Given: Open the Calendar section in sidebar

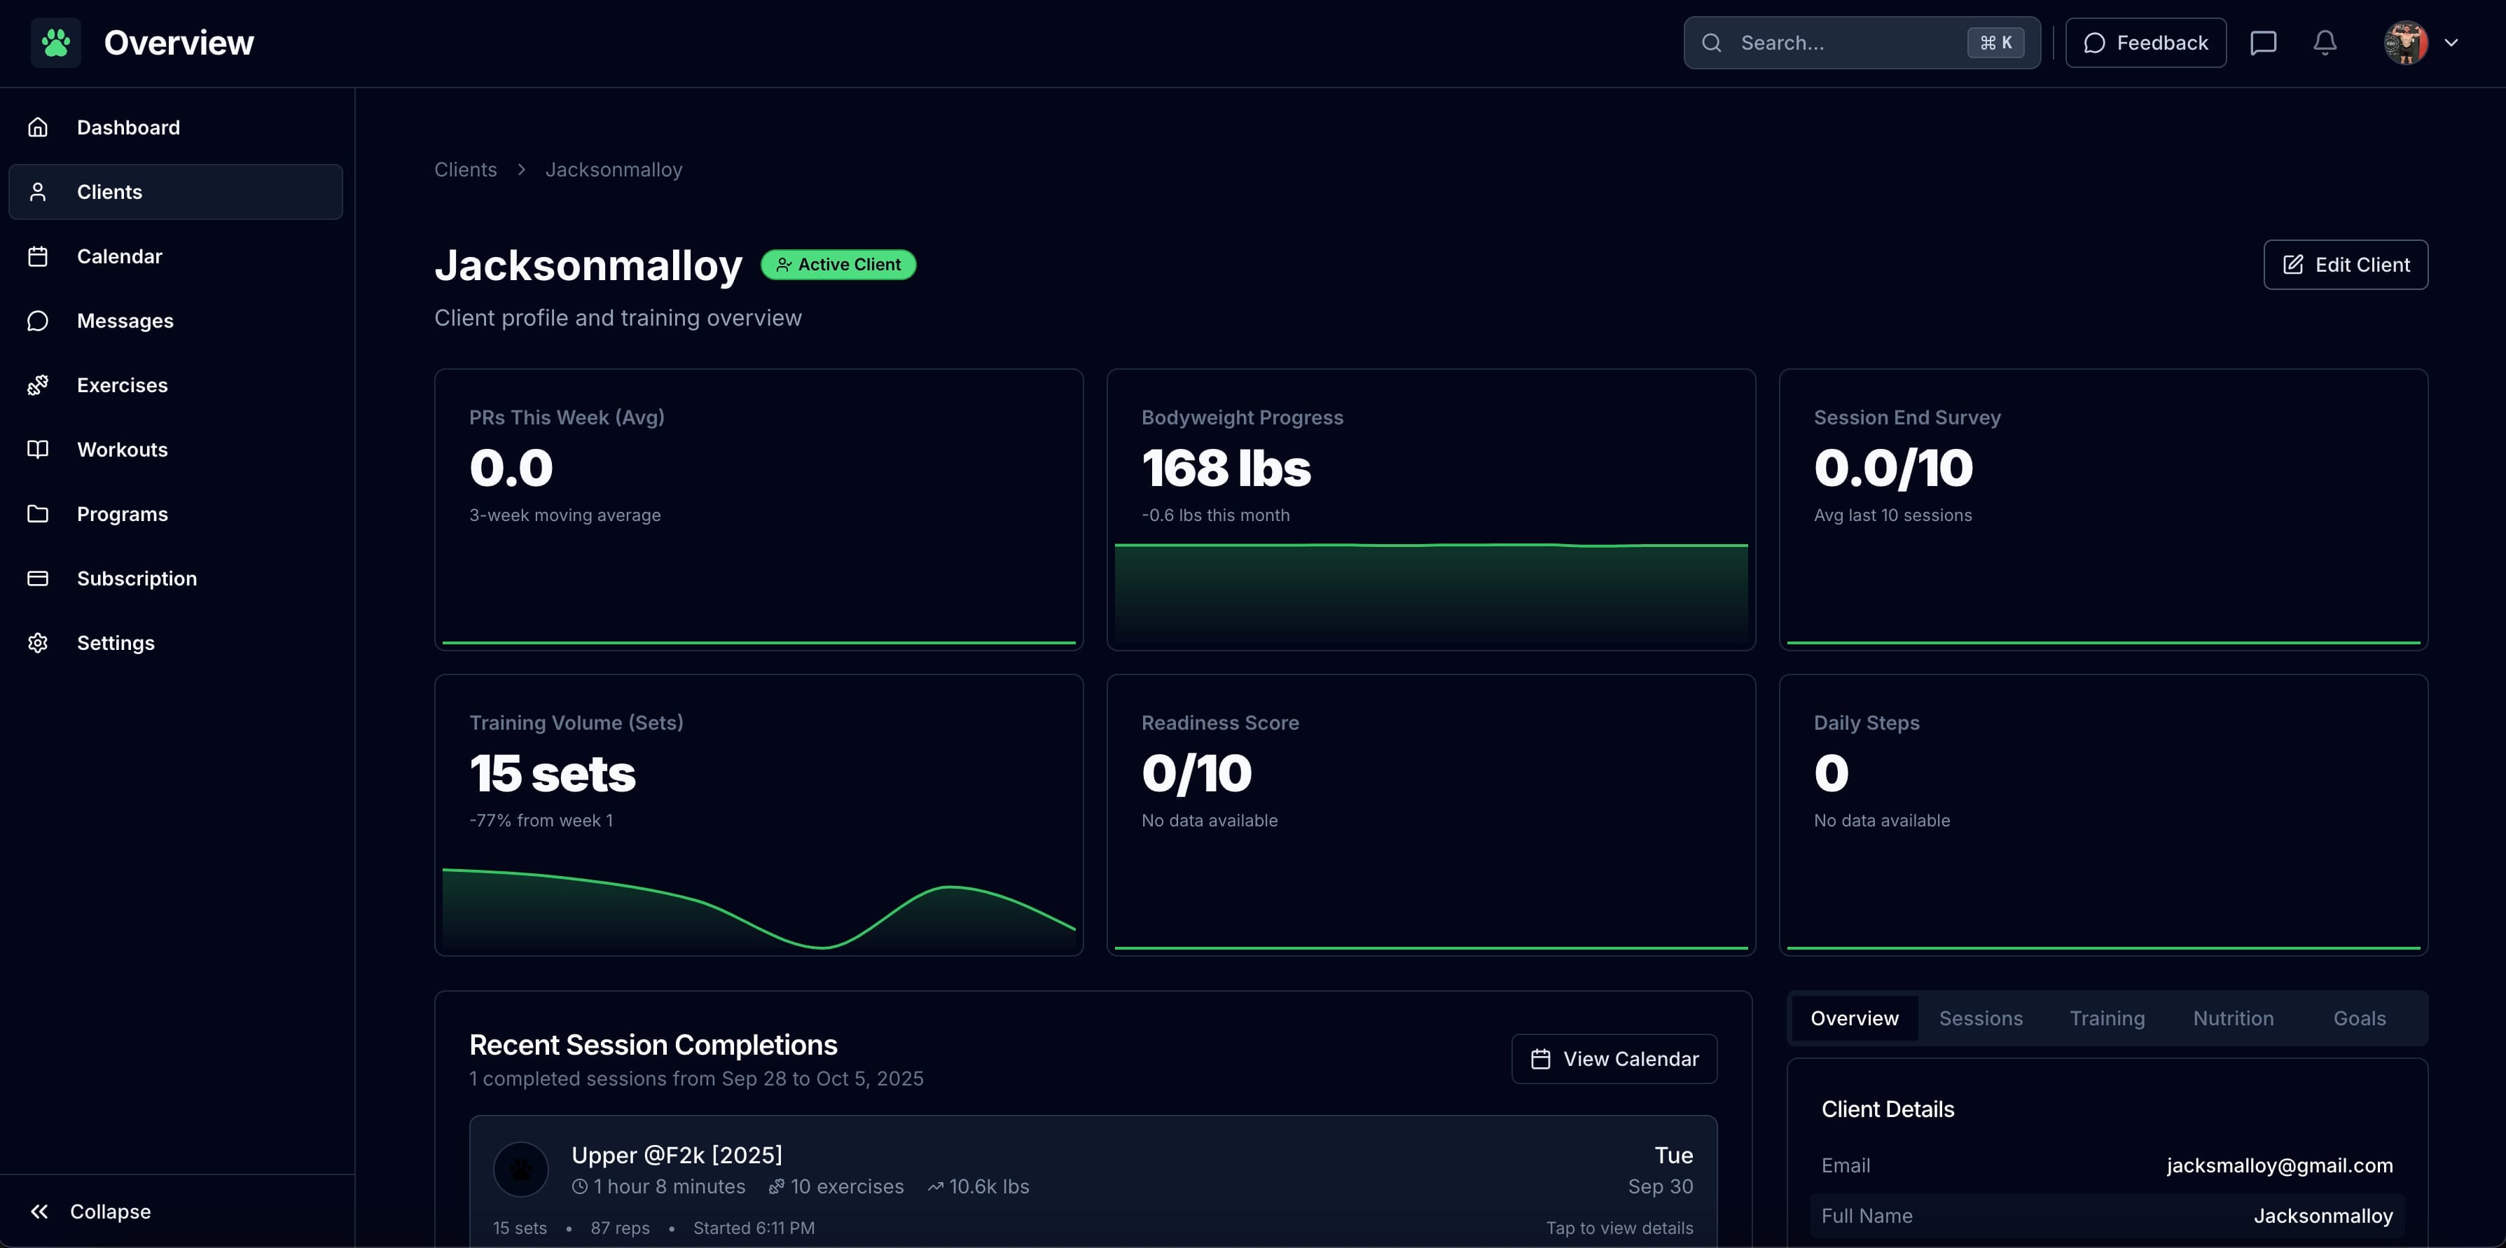Looking at the screenshot, I should point(39,256).
